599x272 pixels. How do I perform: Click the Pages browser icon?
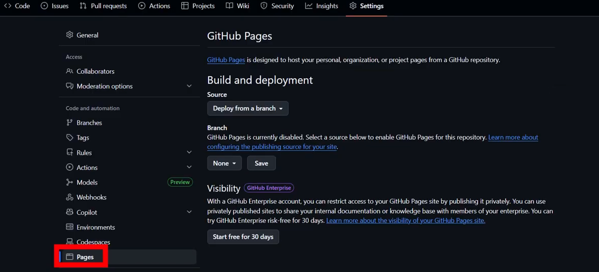click(69, 257)
